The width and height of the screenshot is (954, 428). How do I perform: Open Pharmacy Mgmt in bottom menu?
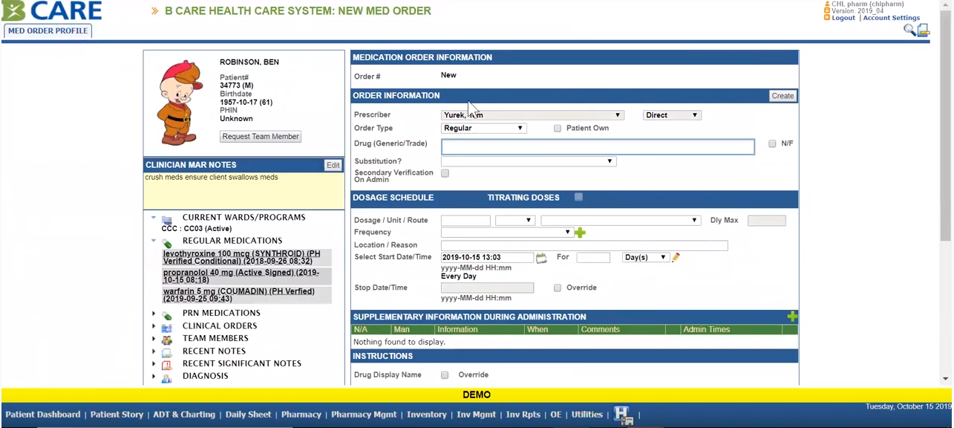364,415
